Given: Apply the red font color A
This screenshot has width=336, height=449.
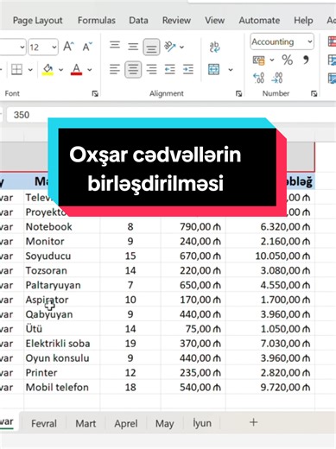Looking at the screenshot, I should tap(76, 69).
